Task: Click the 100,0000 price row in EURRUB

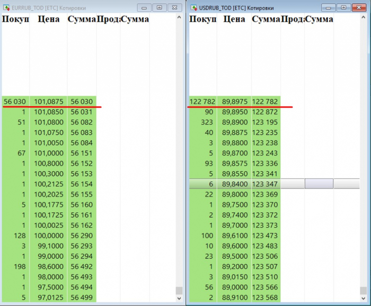Action: (49, 236)
